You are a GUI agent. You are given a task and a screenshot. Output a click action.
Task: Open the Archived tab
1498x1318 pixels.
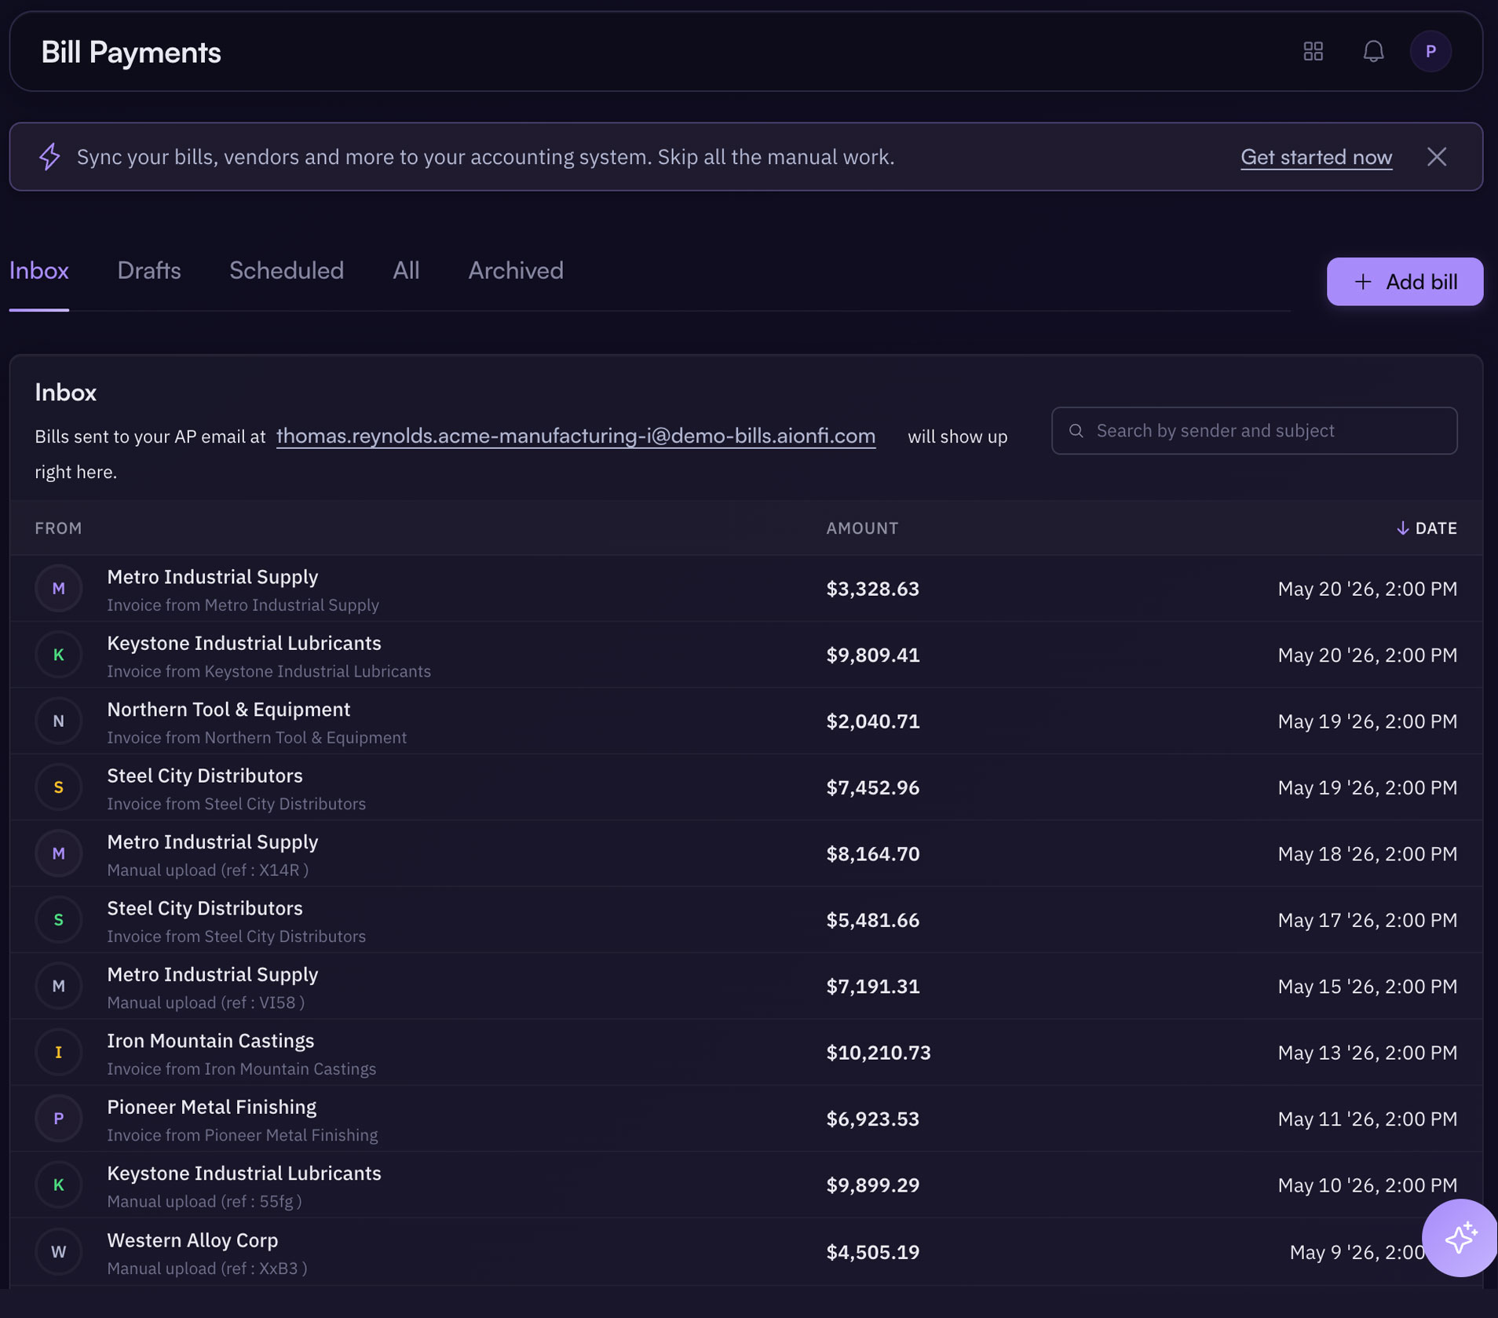pyautogui.click(x=516, y=271)
